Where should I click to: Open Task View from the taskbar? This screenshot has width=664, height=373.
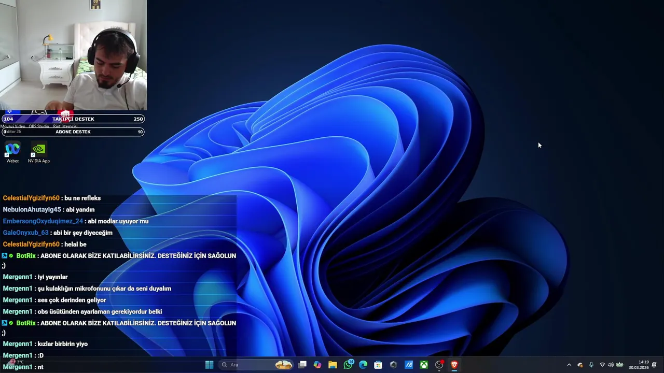302,365
